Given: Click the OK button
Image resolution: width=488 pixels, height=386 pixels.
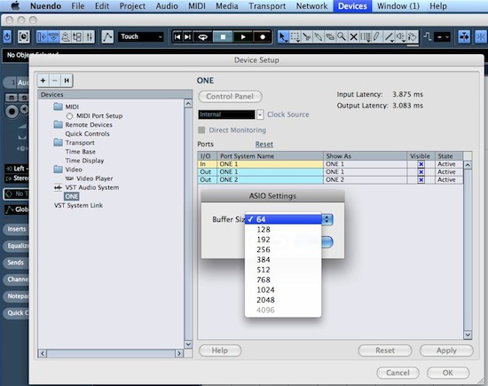Looking at the screenshot, I should click(x=448, y=373).
